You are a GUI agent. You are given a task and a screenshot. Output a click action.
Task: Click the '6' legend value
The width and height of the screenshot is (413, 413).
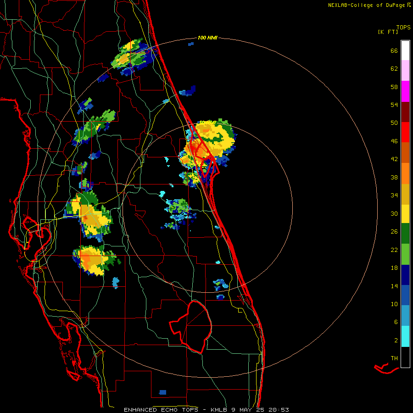point(396,322)
